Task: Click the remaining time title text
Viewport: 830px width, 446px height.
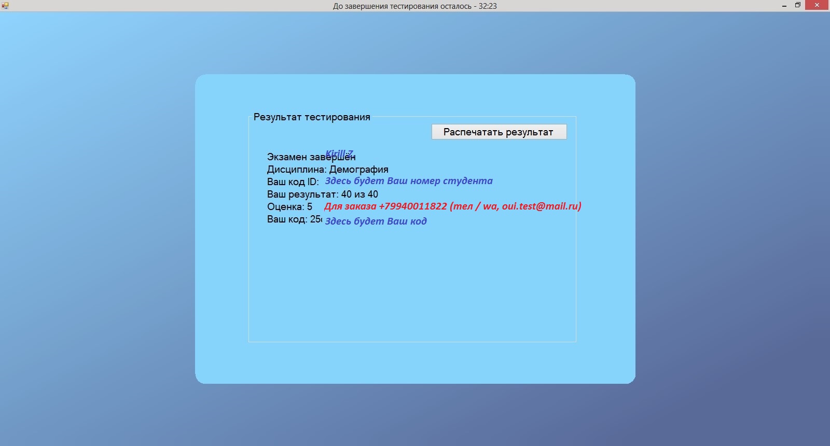Action: pos(415,6)
